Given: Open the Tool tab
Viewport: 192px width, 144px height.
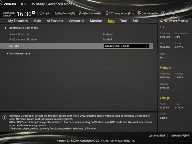Looking at the screenshot, I should click(x=123, y=21).
